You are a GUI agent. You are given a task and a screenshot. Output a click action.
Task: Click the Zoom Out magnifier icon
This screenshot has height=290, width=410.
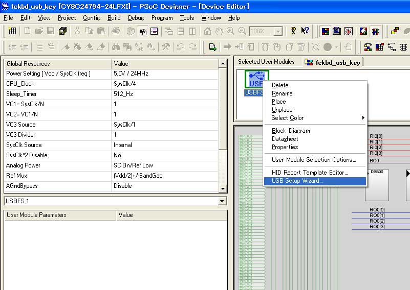coord(242,31)
